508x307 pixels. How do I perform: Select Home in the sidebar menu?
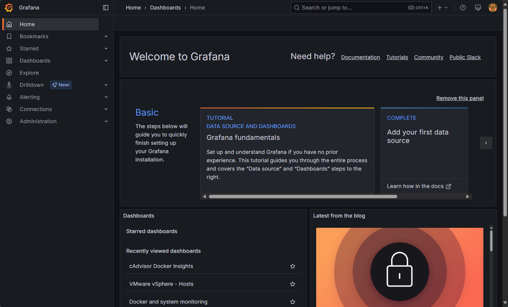tap(27, 24)
